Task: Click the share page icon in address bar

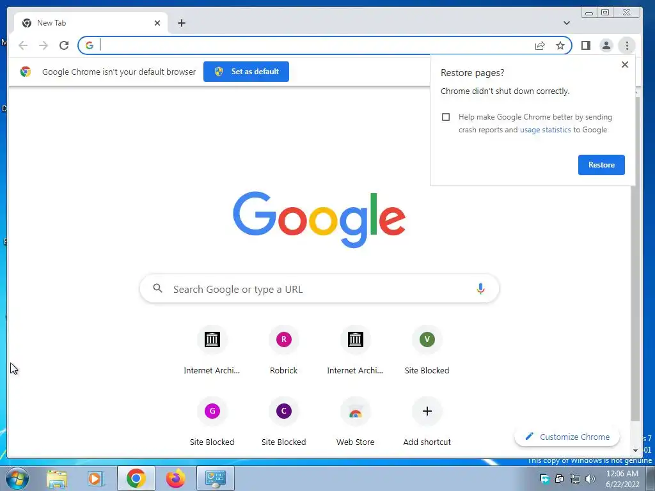Action: click(540, 45)
